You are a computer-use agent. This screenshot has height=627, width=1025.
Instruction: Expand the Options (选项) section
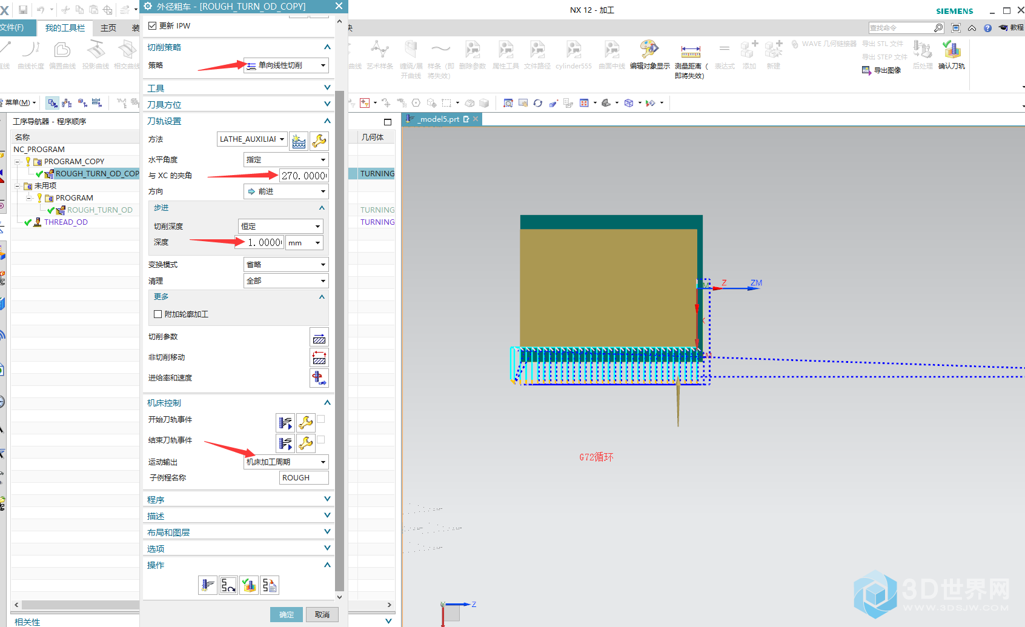click(239, 549)
